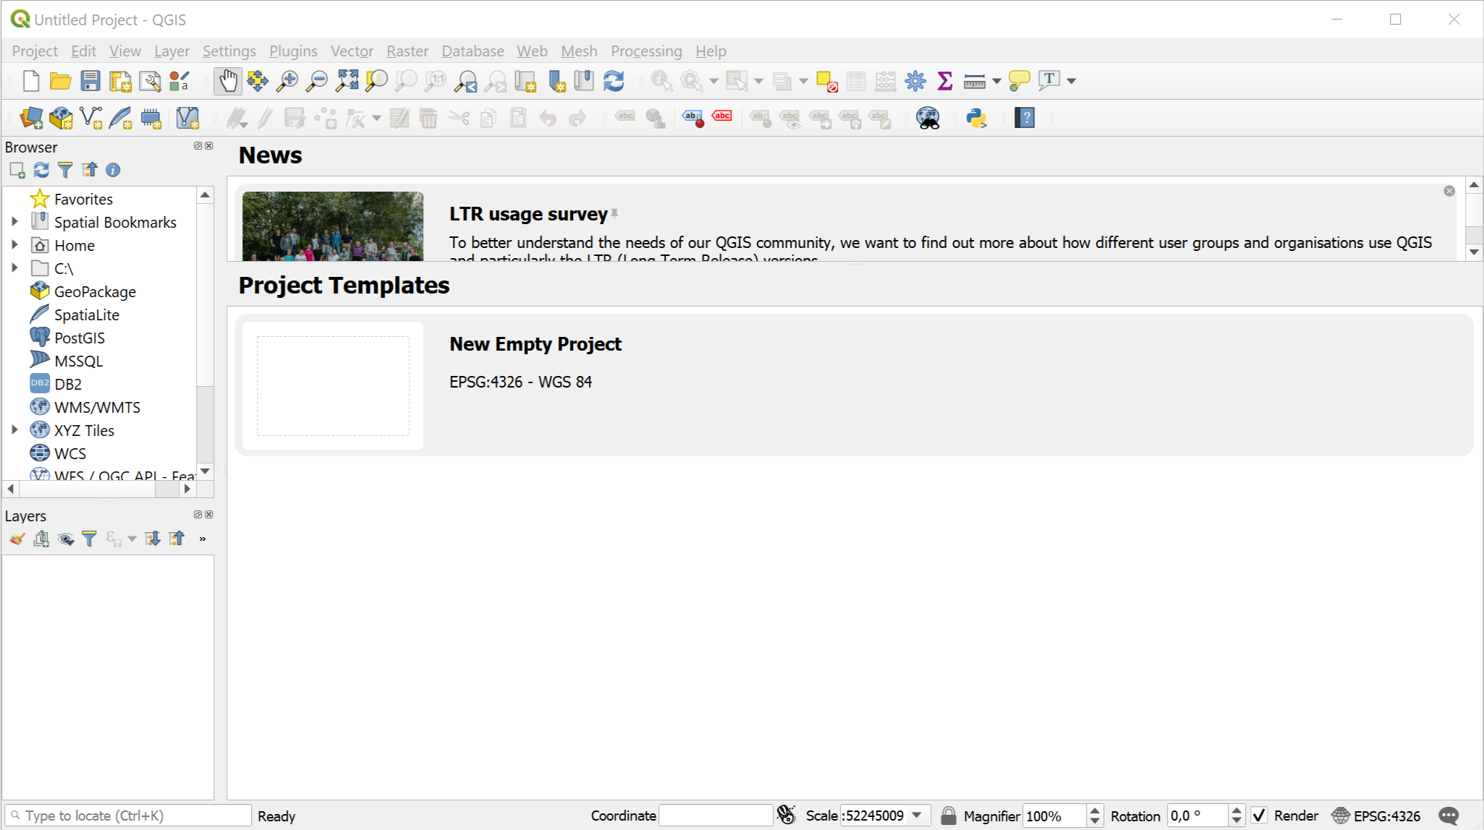Open the Vector menu
1484x830 pixels.
tap(352, 51)
